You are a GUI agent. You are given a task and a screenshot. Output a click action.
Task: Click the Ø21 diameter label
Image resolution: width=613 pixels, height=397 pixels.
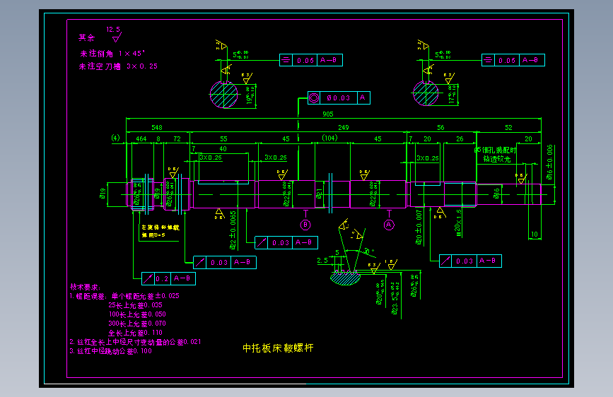(319, 194)
